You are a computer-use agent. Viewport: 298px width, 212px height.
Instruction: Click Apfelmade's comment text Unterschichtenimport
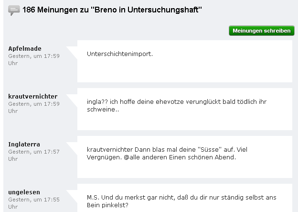pos(120,54)
